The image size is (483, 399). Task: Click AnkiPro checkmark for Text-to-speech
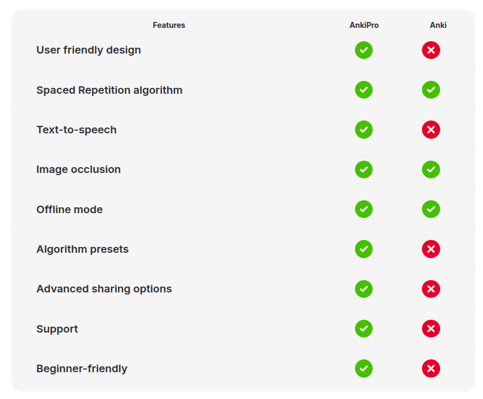pos(364,130)
